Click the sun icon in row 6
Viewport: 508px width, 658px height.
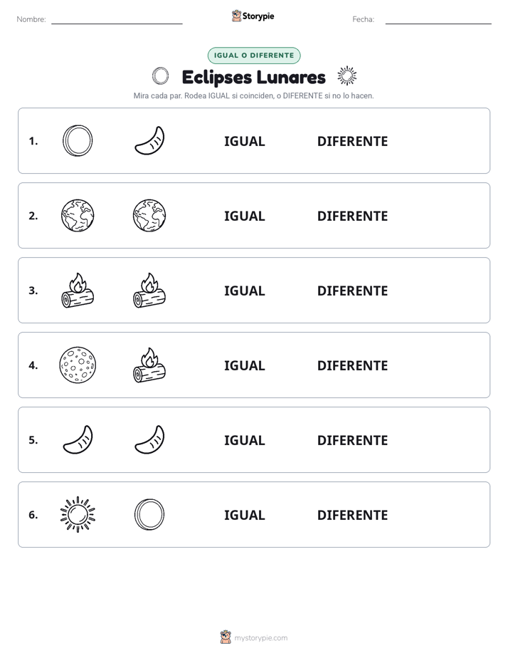[78, 514]
